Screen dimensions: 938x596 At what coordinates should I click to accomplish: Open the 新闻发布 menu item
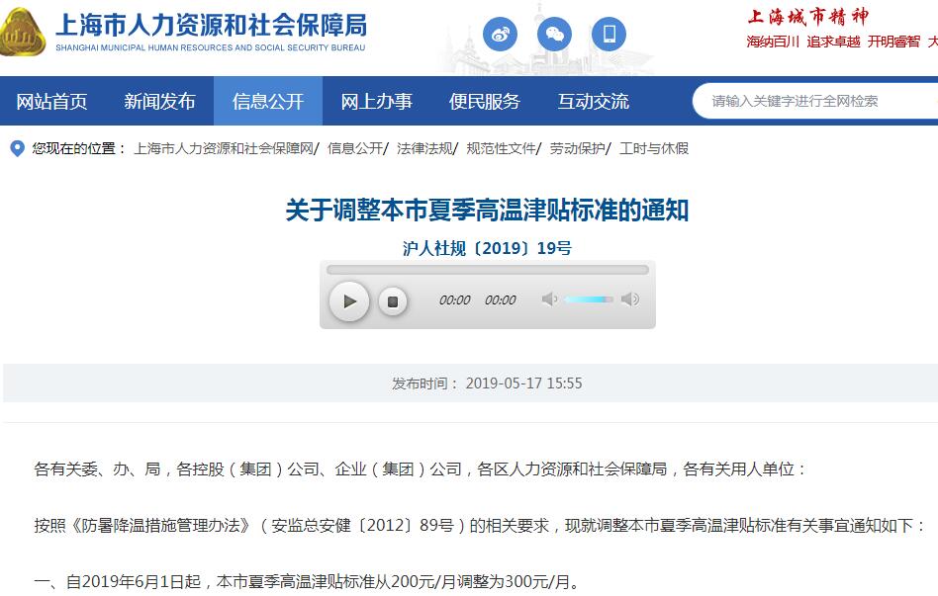(x=159, y=101)
